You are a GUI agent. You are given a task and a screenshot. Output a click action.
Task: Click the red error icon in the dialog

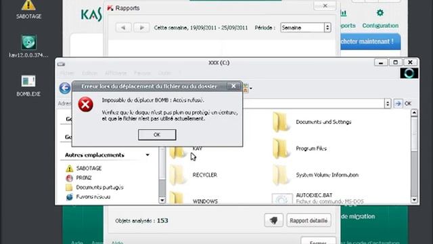pyautogui.click(x=85, y=104)
